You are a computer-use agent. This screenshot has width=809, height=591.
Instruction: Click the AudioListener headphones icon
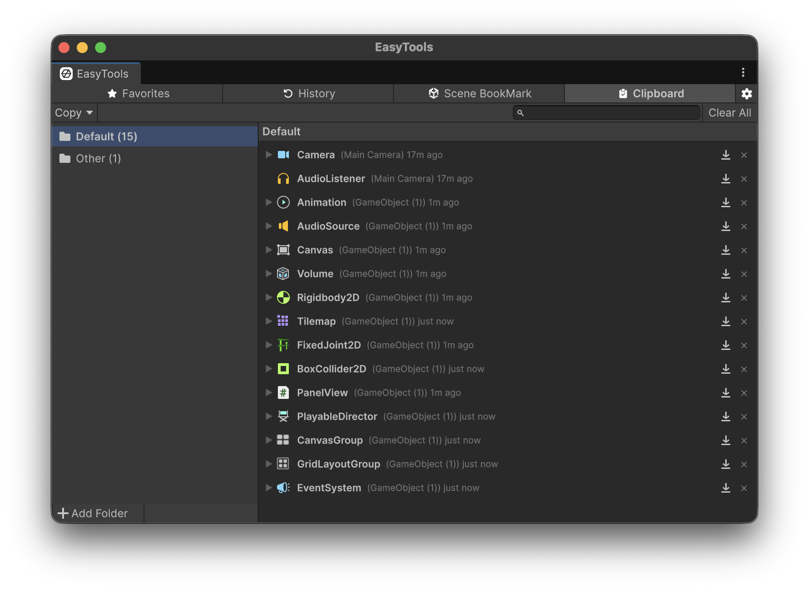[283, 178]
